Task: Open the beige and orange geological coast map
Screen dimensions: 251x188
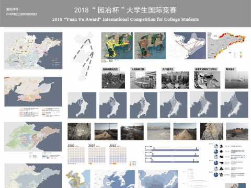Action: (x=33, y=91)
